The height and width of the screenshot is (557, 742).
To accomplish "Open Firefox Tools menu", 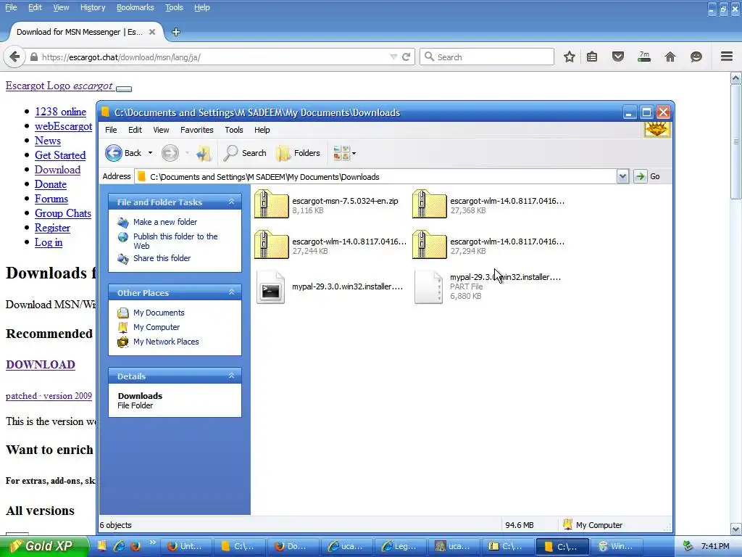I will point(174,7).
